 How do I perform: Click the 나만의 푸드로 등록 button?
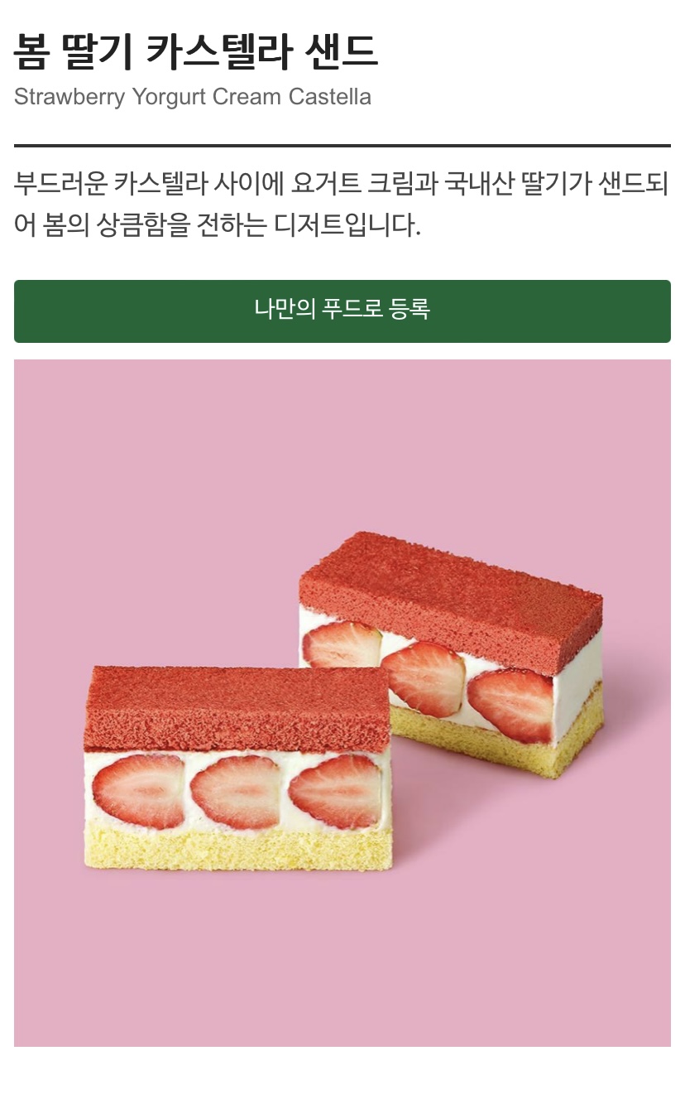[x=342, y=311]
